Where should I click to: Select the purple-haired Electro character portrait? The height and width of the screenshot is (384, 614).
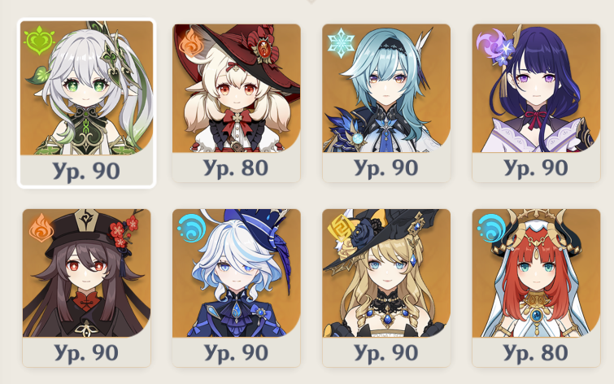[536, 88]
